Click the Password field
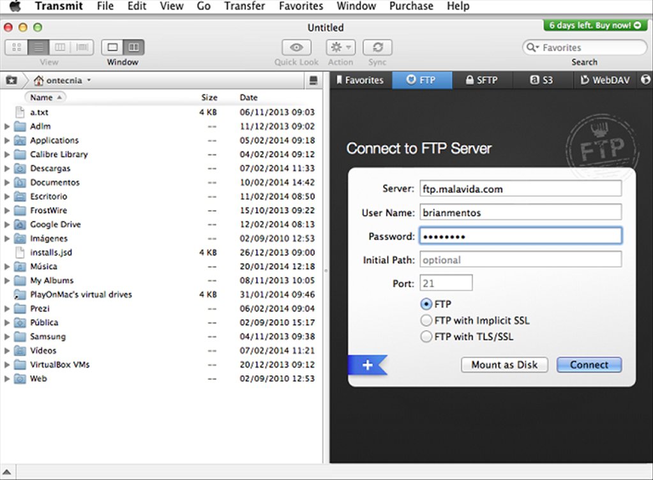The height and width of the screenshot is (480, 653). pos(521,236)
